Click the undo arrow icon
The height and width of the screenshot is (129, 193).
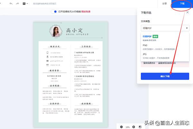[11, 4]
